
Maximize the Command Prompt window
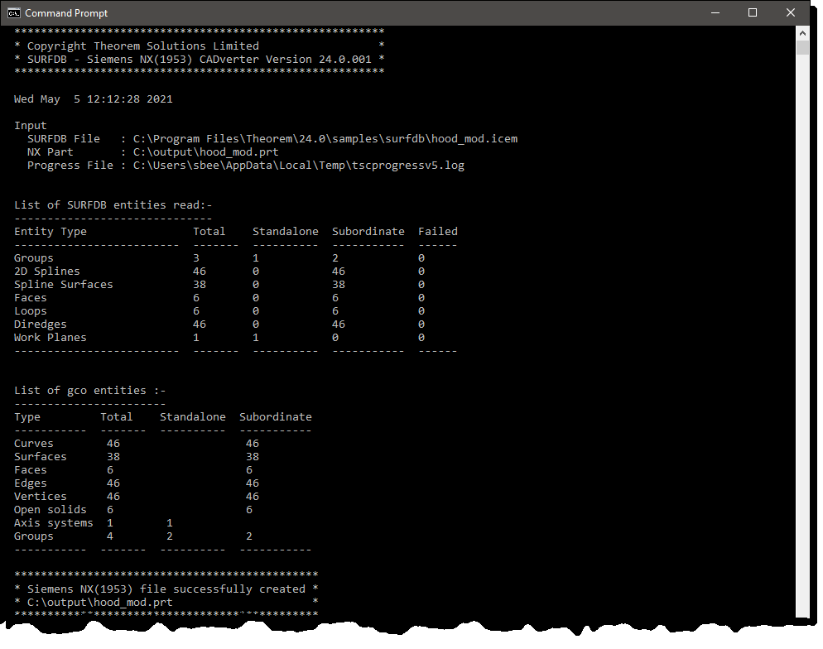tap(752, 13)
